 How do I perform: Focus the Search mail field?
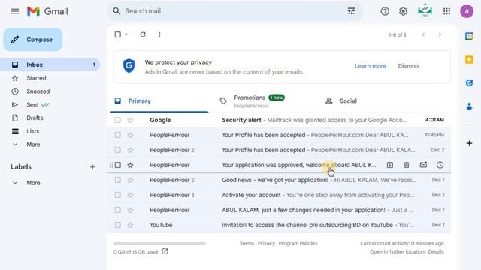234,11
